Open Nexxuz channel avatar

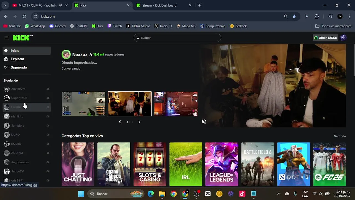tap(66, 54)
